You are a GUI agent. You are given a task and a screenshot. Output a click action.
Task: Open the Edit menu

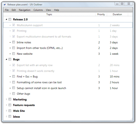click(x=14, y=10)
